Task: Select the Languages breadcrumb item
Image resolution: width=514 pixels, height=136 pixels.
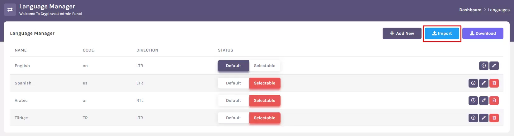Action: [499, 10]
